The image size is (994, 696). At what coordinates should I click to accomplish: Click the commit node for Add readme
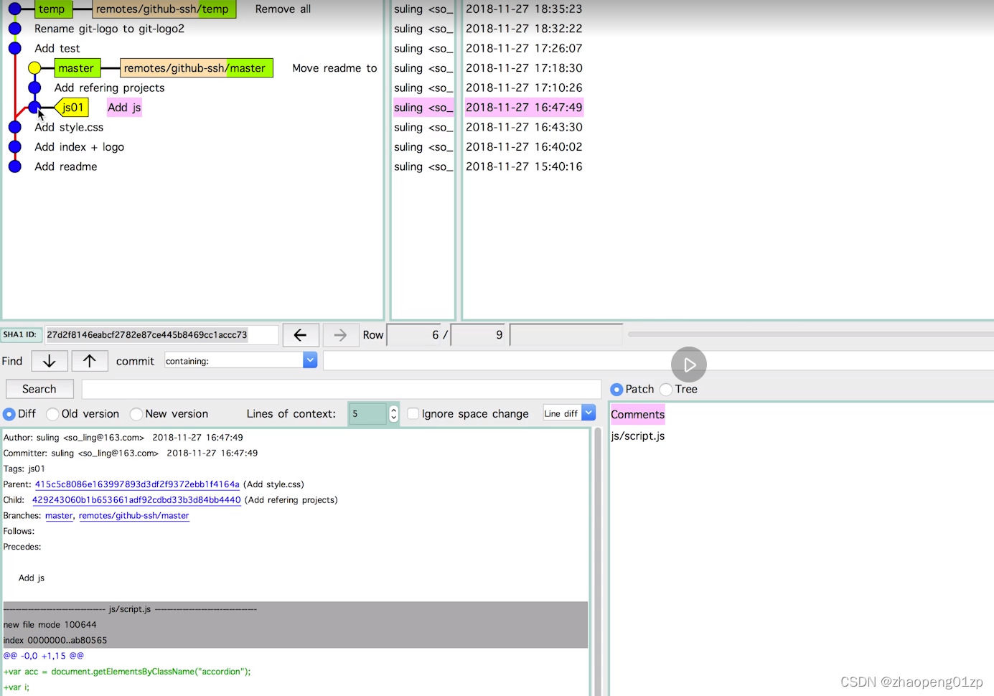[x=14, y=166]
